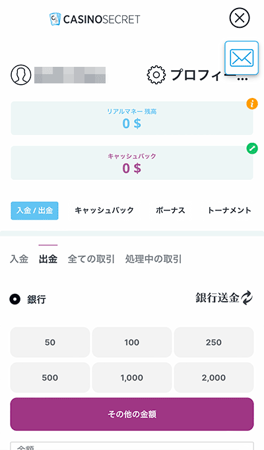
Task: Choose the 1,000 amount button
Action: click(132, 378)
